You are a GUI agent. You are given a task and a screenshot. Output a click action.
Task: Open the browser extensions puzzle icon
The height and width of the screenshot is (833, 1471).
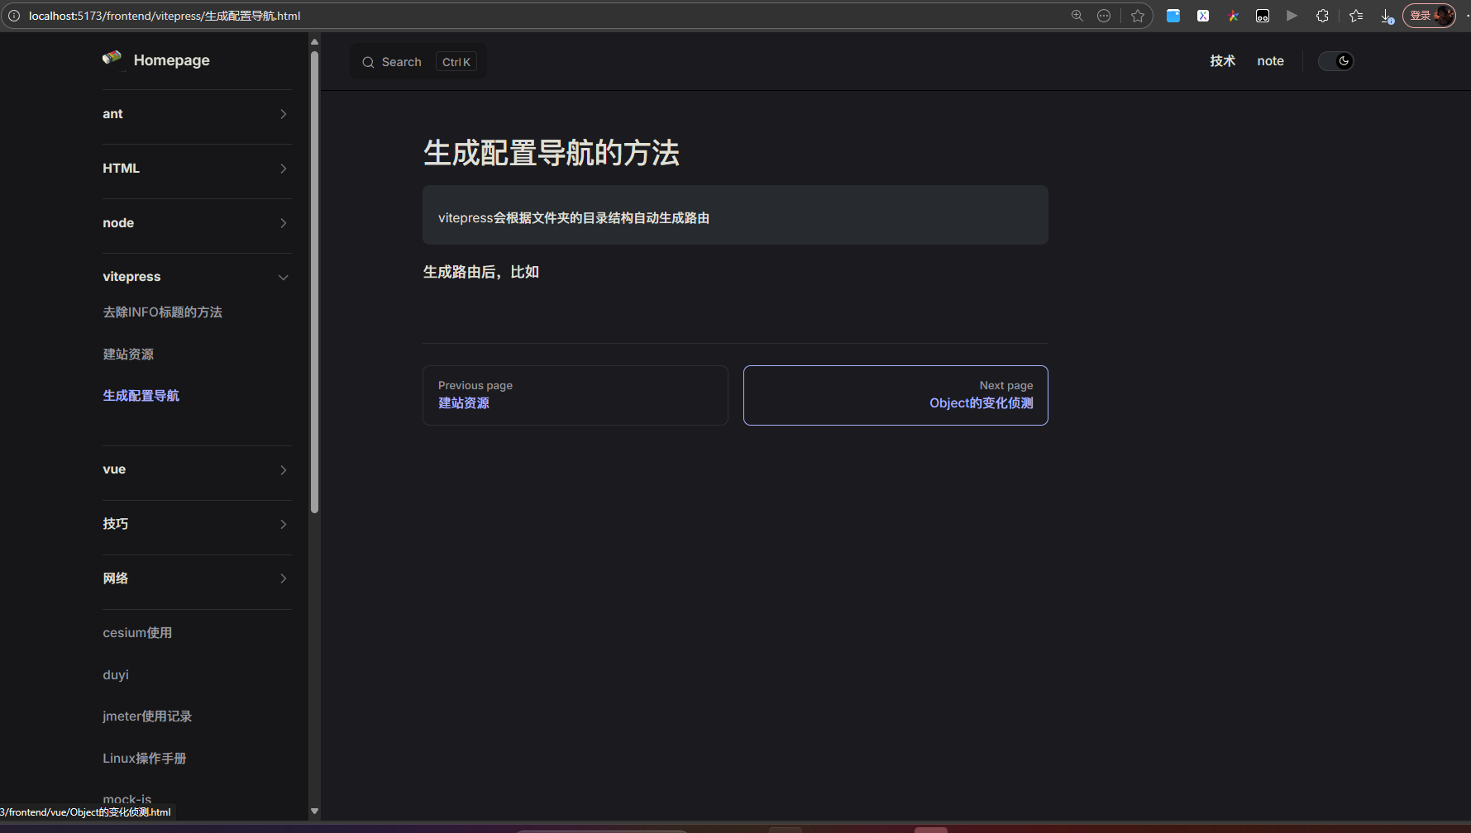(x=1322, y=16)
